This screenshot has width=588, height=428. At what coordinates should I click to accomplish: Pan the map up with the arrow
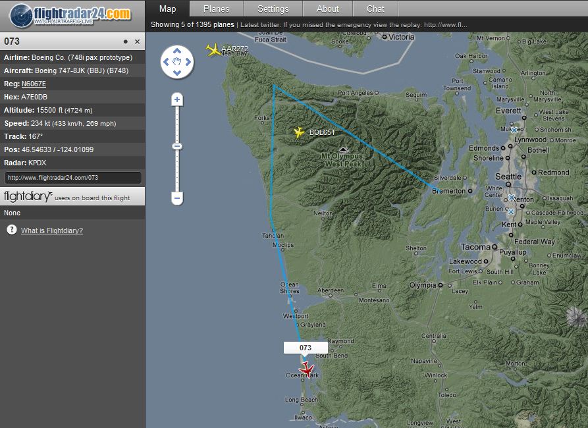point(177,51)
